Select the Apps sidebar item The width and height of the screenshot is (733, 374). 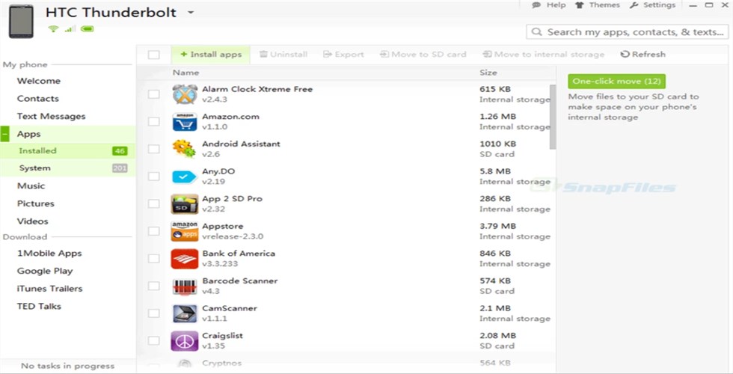coord(68,134)
